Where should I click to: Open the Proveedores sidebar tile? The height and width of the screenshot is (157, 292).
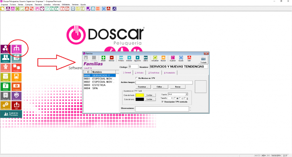coord(16,58)
